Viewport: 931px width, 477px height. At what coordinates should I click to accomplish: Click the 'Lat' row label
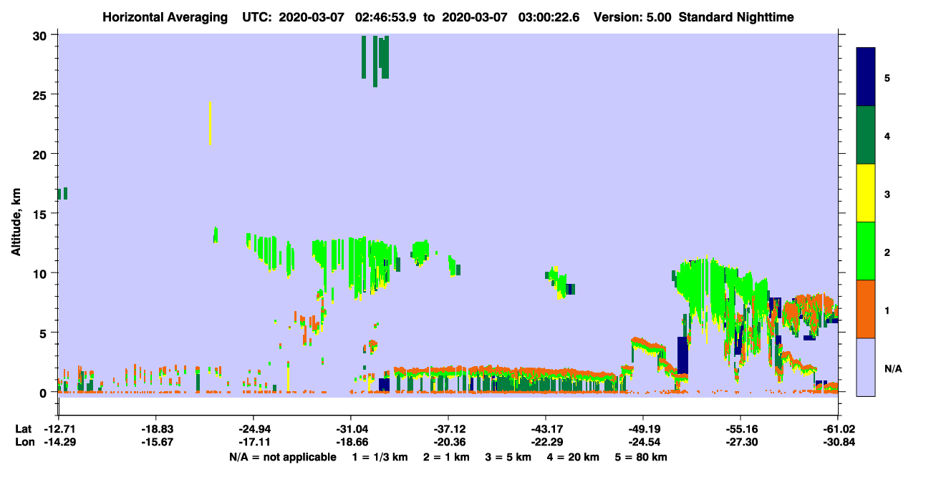click(24, 429)
